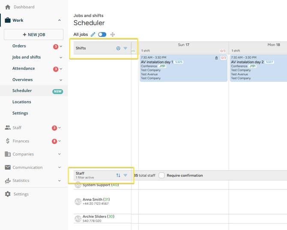
Task: Click the Staff sort arrows icon
Action: point(118,175)
